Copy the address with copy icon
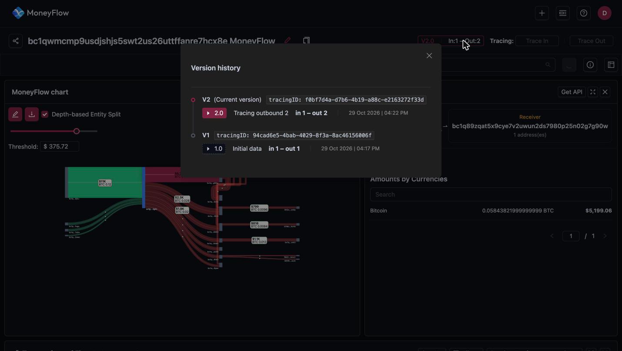 tap(306, 40)
